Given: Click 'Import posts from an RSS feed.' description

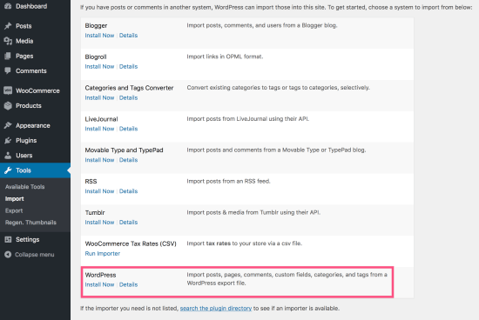Looking at the screenshot, I should click(228, 181).
